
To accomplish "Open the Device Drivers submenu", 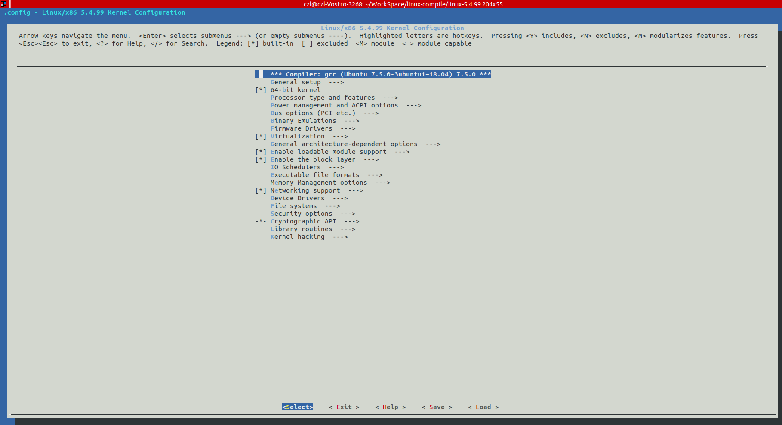I will click(297, 198).
